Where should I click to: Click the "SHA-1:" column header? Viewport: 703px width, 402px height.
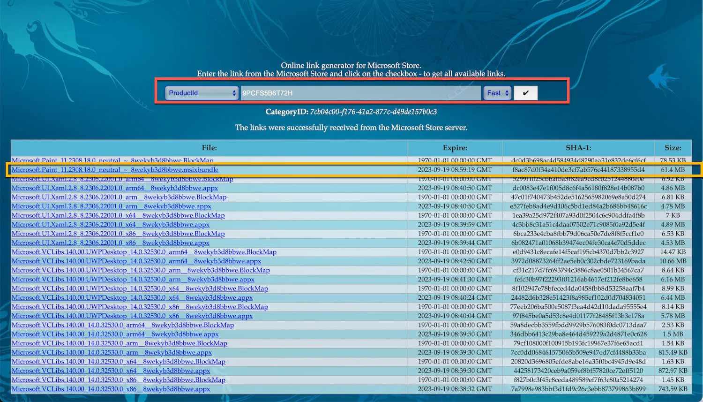coord(578,148)
